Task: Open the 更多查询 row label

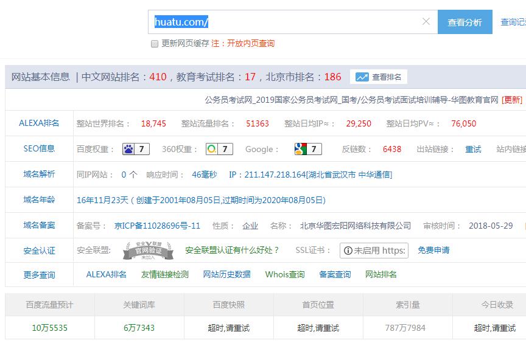Action: [39, 275]
